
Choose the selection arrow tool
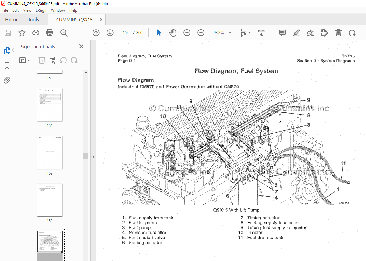coord(159,33)
